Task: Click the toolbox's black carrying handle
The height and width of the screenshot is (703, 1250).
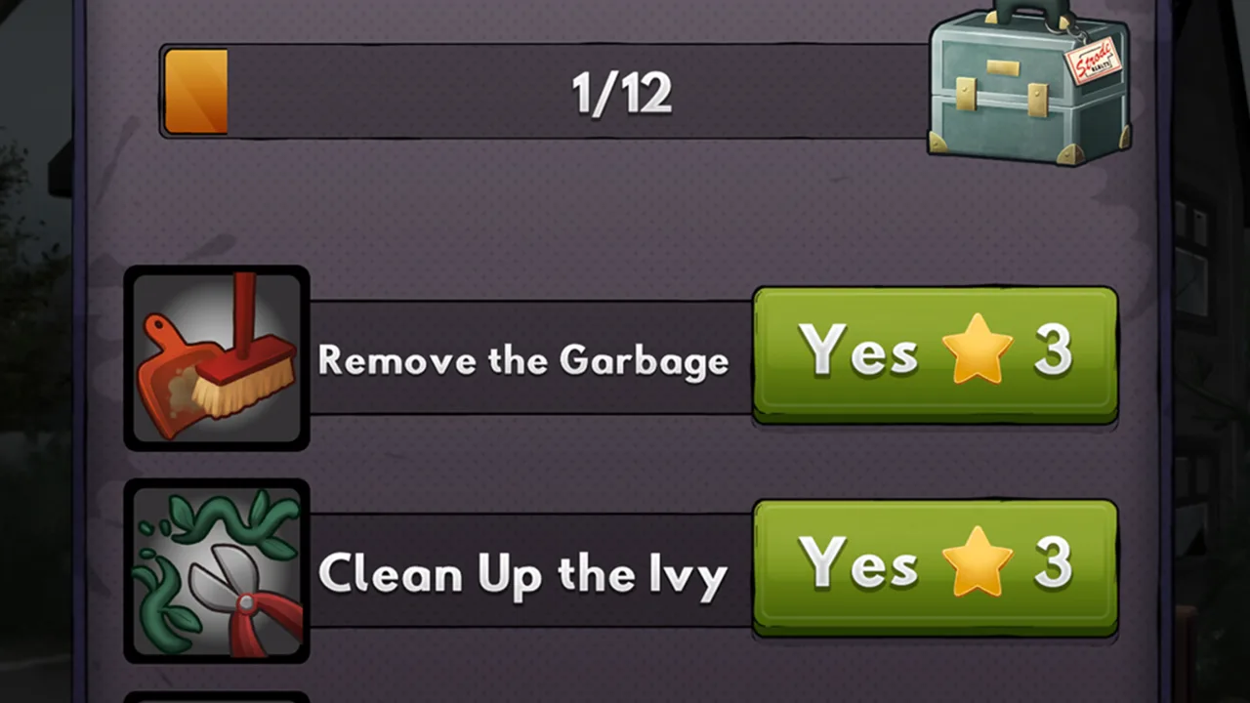Action: pyautogui.click(x=1029, y=14)
